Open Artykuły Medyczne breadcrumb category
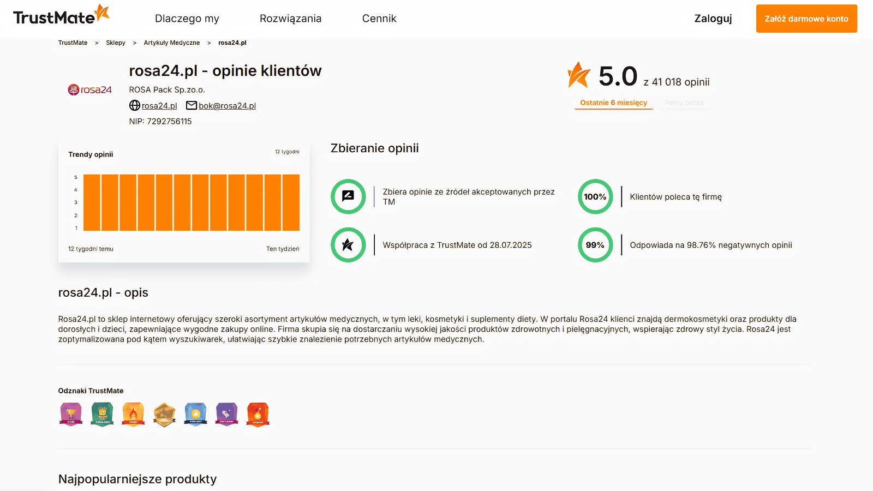873x491 pixels. 172,43
